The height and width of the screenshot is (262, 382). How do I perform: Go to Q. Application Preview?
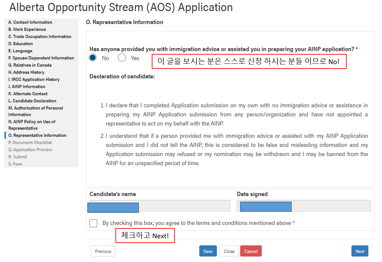tap(30, 150)
